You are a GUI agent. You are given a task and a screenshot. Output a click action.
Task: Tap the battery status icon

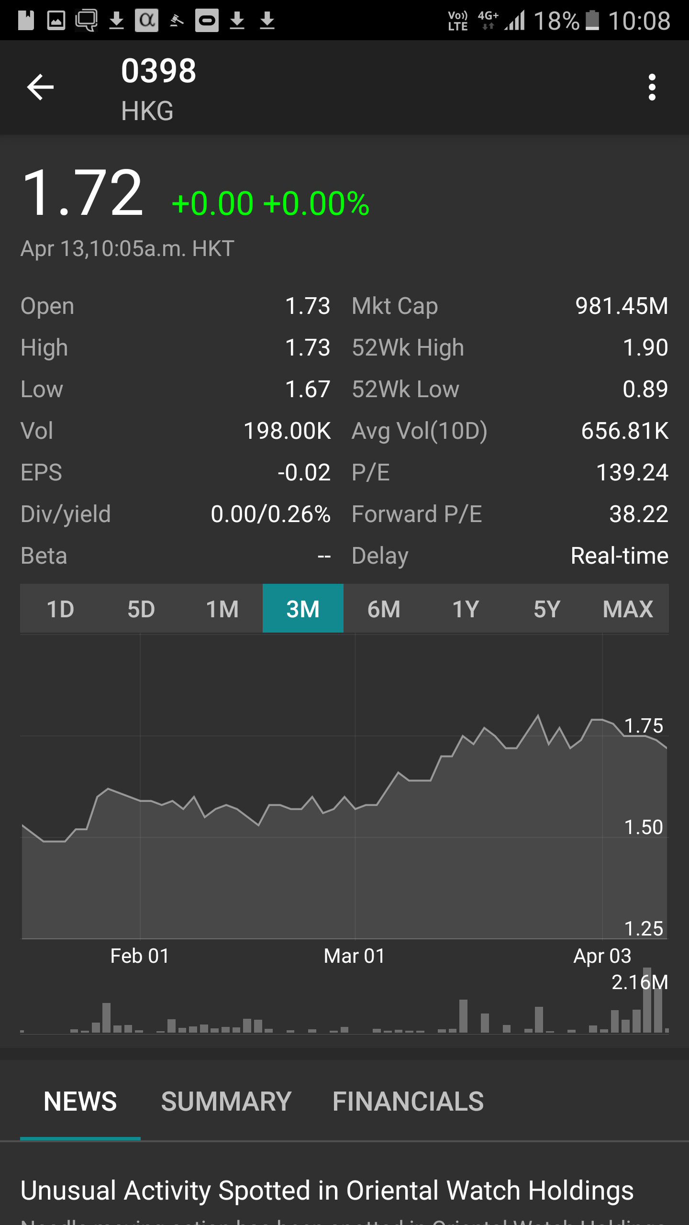(592, 21)
